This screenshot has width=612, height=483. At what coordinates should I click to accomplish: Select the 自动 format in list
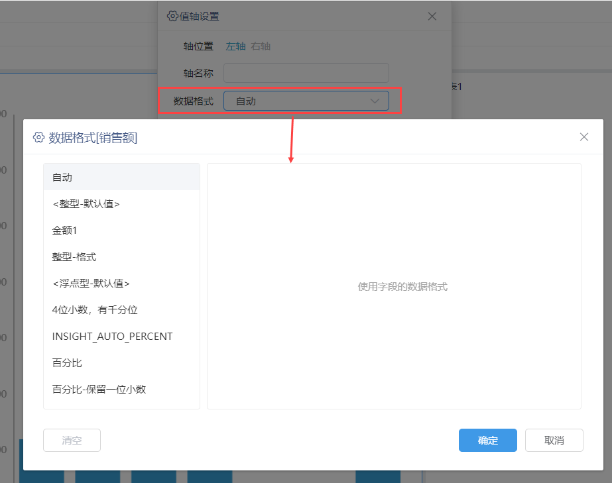(x=122, y=177)
